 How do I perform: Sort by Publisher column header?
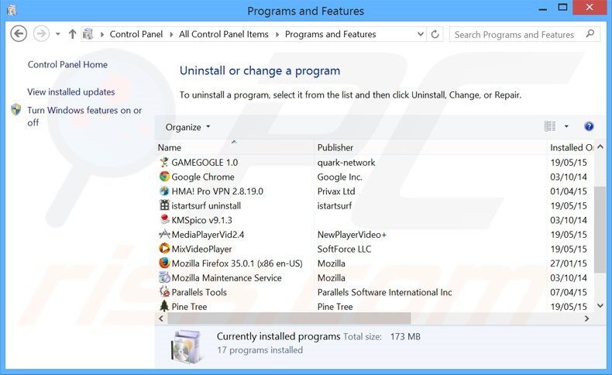[x=431, y=147]
